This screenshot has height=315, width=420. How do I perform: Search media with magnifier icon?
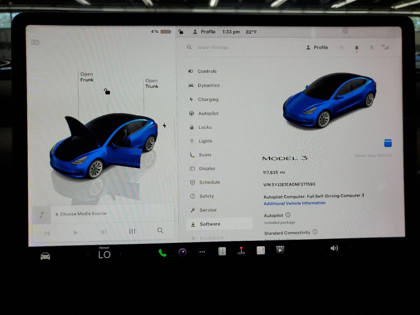[x=160, y=230]
